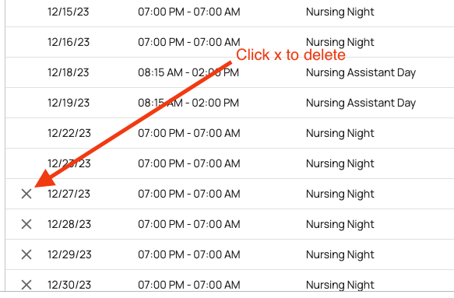454x298 pixels.
Task: Click Nursing Night on the 12/28/23 row
Action: coord(340,225)
